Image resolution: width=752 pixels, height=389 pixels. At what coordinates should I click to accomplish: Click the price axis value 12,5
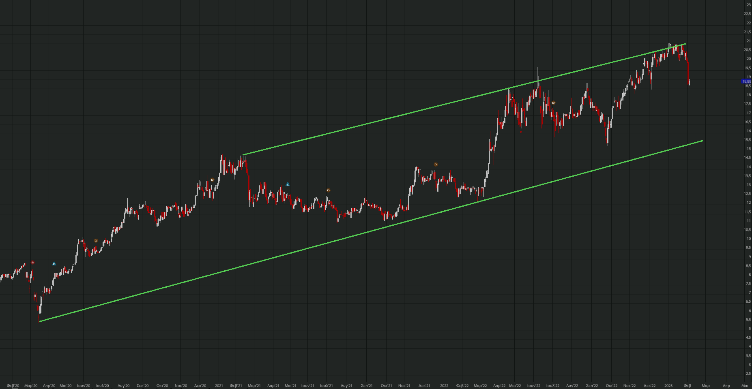pyautogui.click(x=748, y=194)
